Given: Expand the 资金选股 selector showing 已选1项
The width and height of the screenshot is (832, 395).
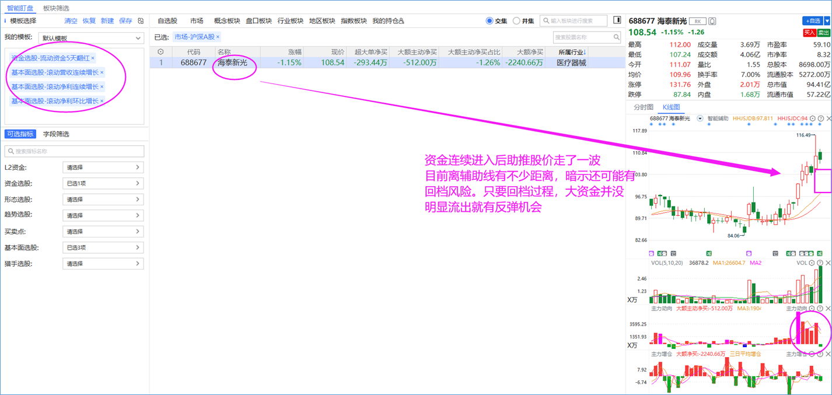Looking at the screenshot, I should (103, 183).
